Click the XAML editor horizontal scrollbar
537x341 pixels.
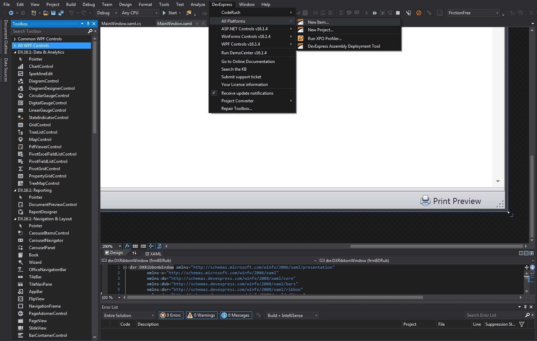click(275, 298)
